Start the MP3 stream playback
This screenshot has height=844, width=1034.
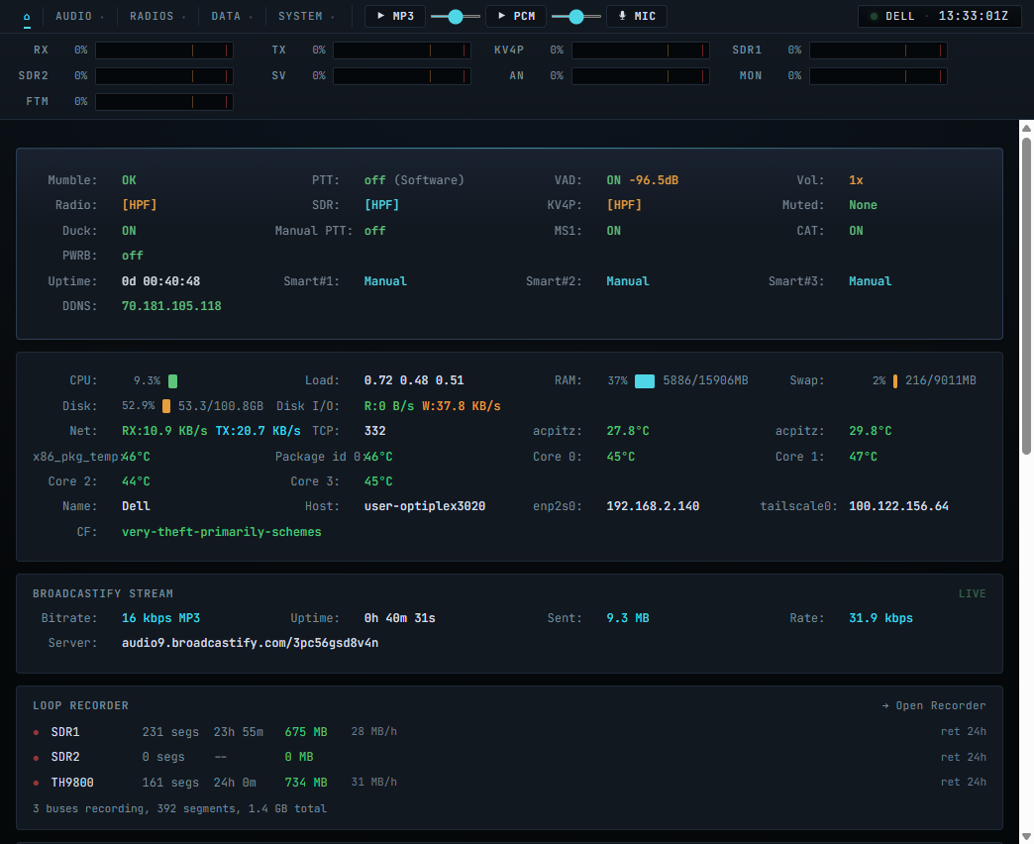[395, 17]
